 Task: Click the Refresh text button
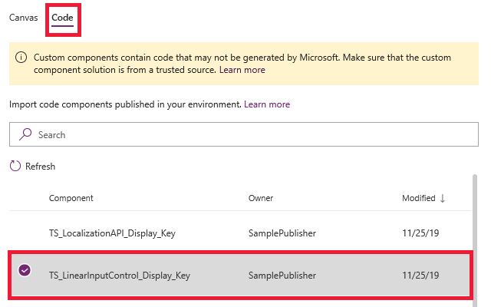pyautogui.click(x=40, y=167)
